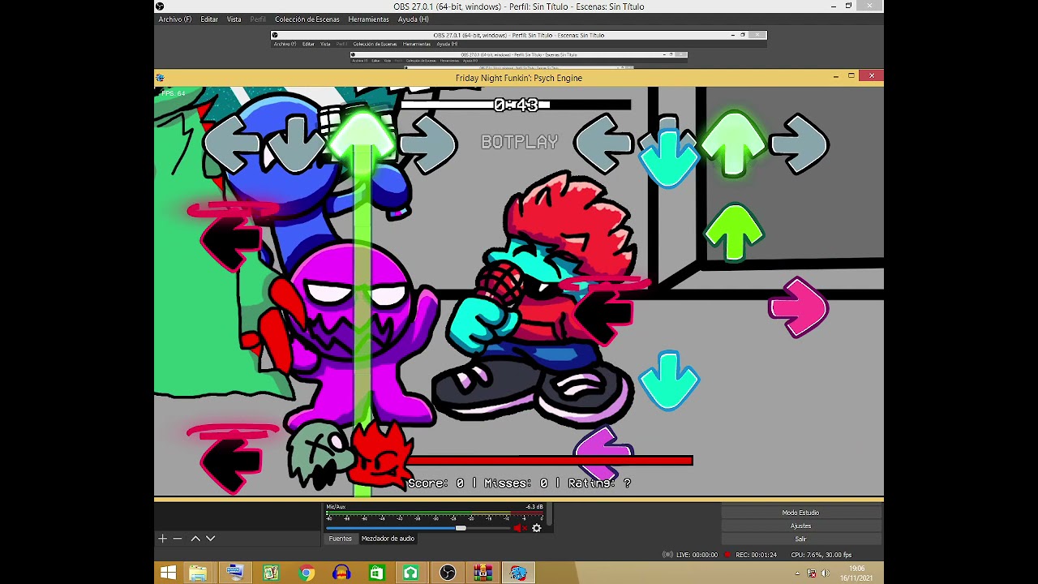Open the Editar menu in OBS
This screenshot has width=1038, height=584.
pos(209,19)
